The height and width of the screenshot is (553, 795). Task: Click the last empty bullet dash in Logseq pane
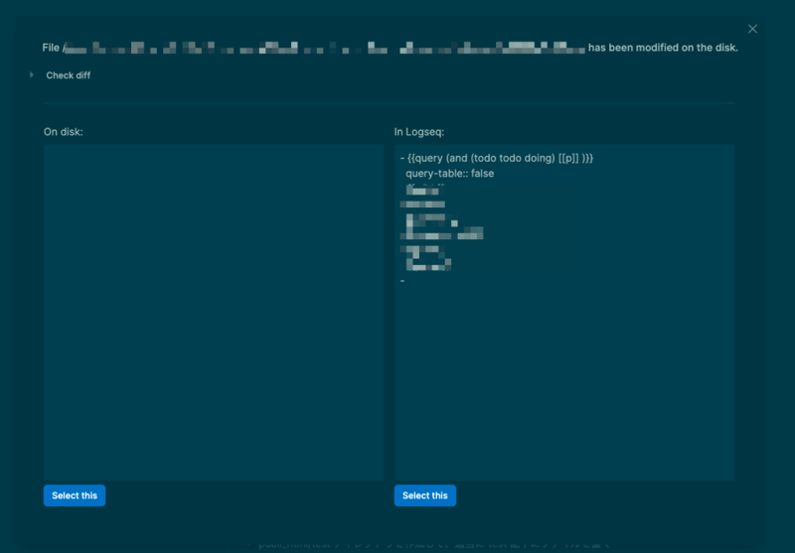[x=401, y=282]
